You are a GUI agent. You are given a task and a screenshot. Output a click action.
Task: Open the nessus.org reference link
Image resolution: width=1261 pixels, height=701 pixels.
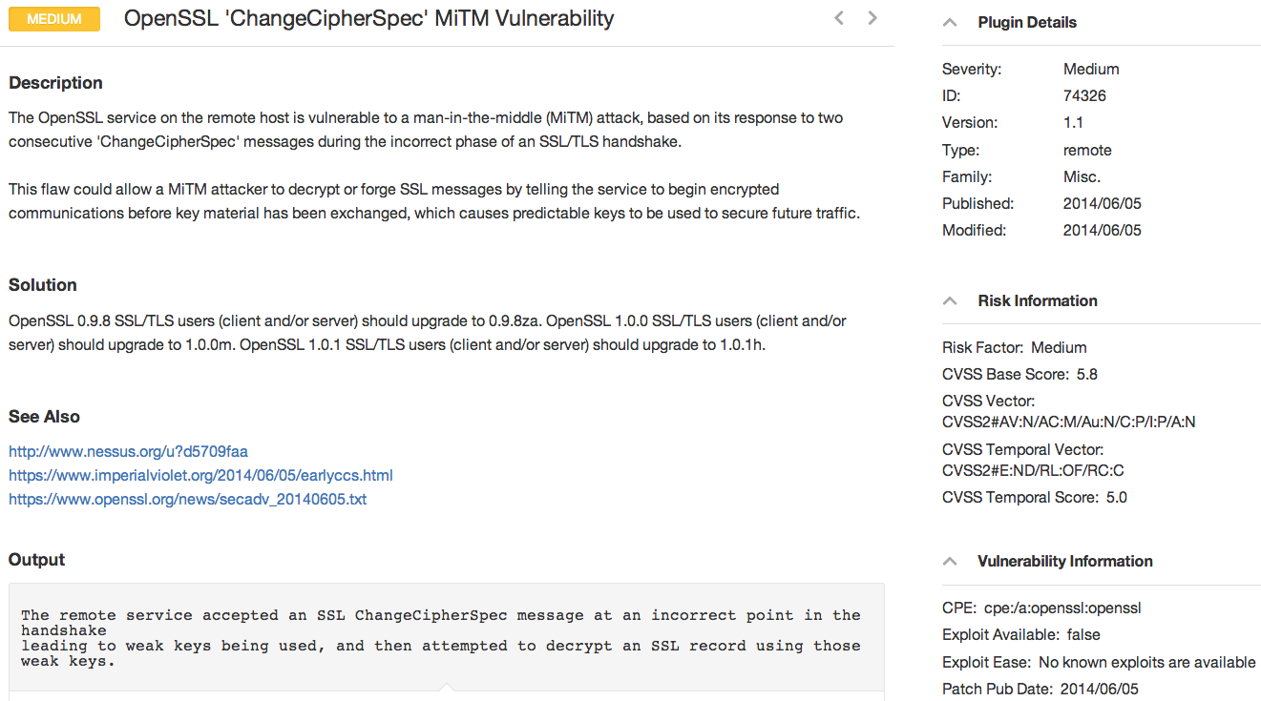[x=128, y=451]
